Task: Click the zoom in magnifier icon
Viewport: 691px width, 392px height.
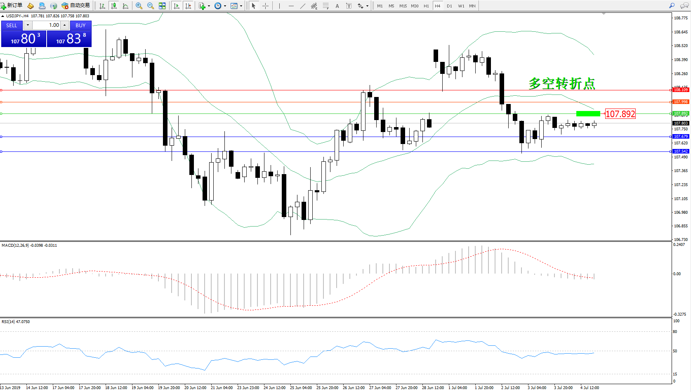Action: [x=139, y=6]
